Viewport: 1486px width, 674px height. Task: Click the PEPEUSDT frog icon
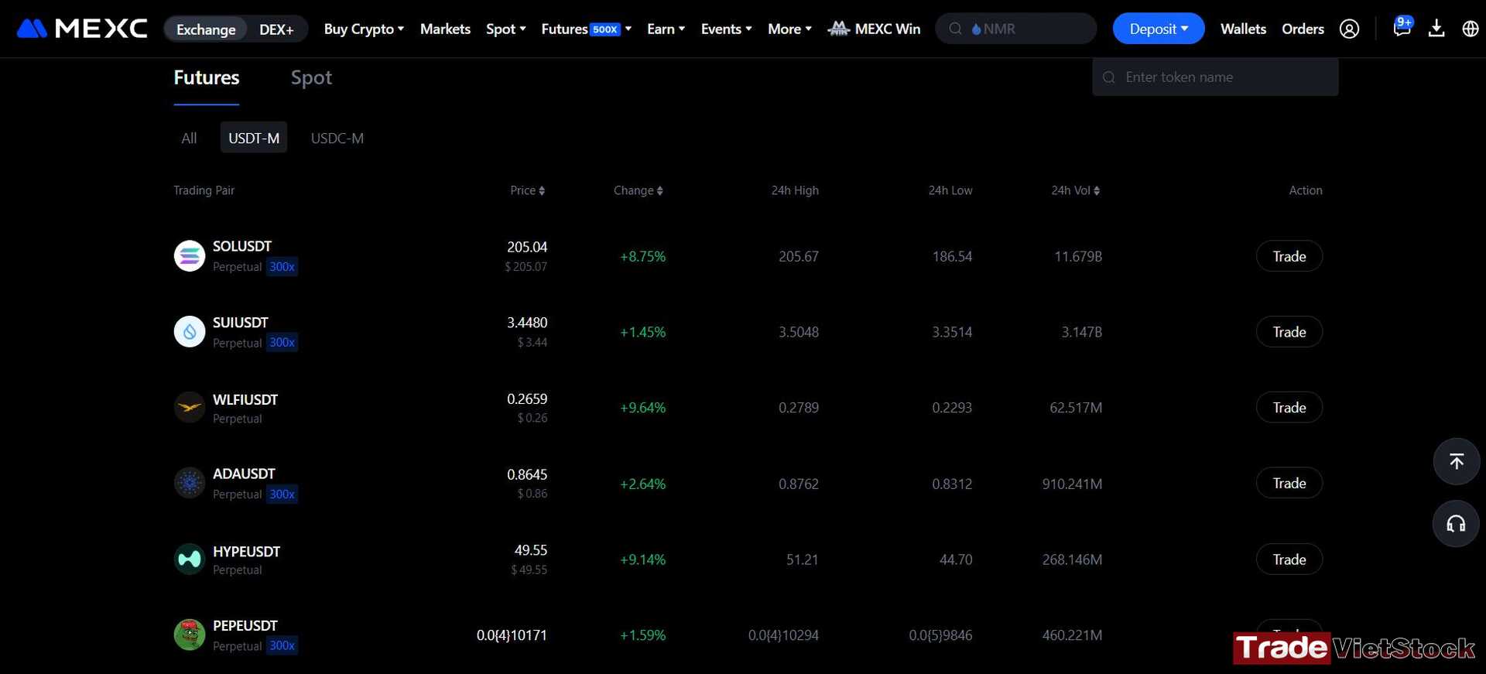pos(190,635)
